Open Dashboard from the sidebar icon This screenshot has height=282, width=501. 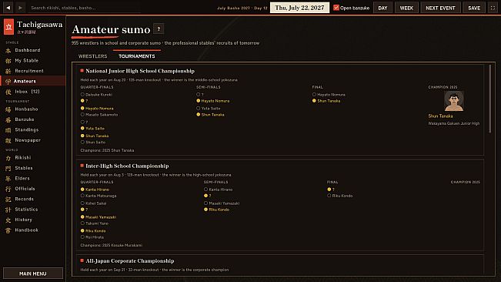coord(8,51)
